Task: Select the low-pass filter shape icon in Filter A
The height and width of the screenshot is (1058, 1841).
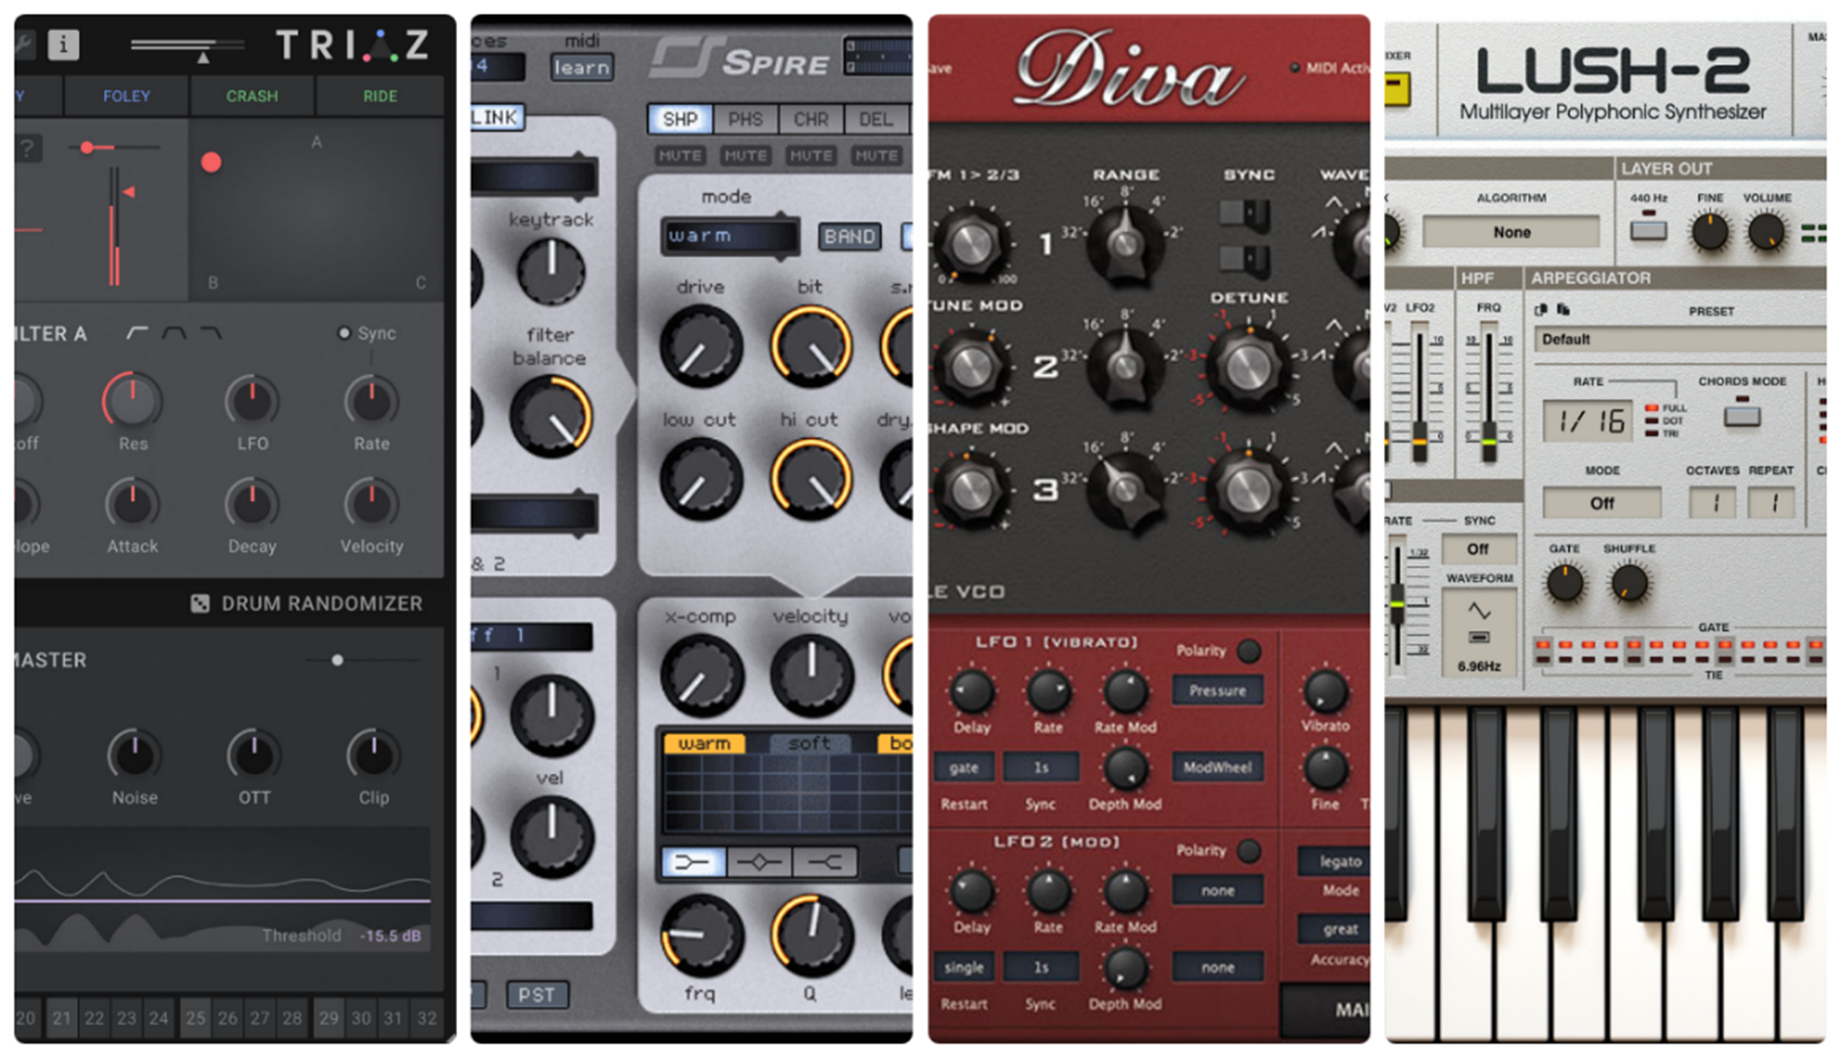Action: tap(211, 333)
